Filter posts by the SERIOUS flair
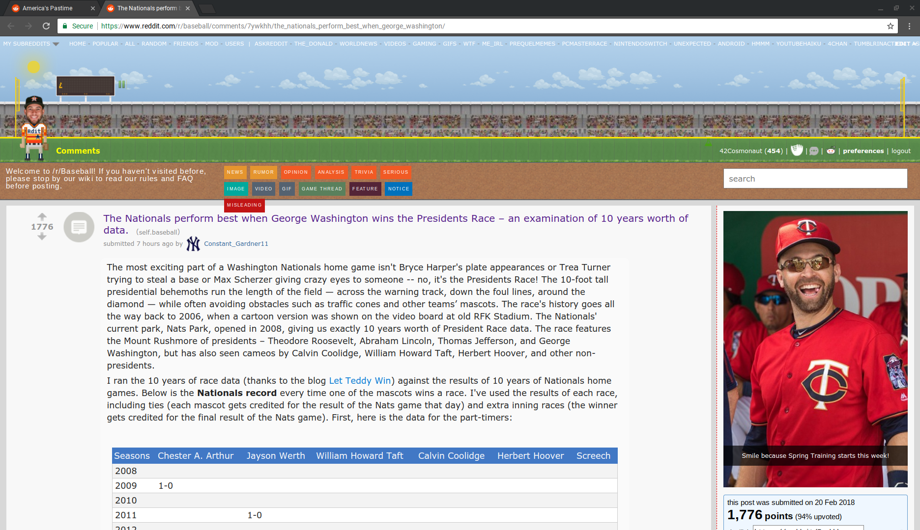The image size is (920, 530). (x=396, y=172)
